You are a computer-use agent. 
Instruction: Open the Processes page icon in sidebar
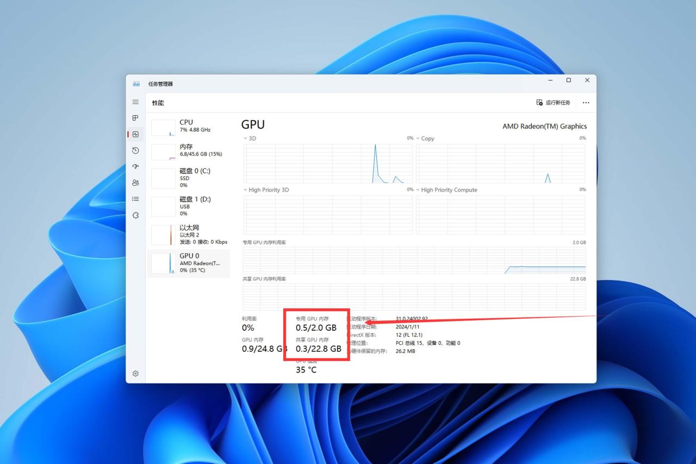[135, 118]
